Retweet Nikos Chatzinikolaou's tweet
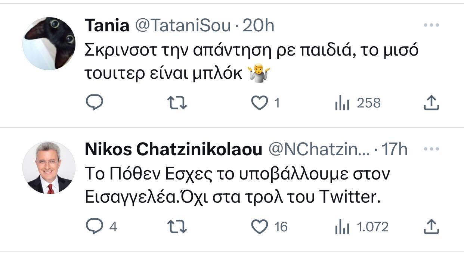This screenshot has height=253, width=464. pos(176,227)
